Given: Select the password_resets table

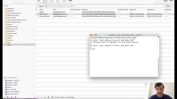Looking at the screenshot, I should (12, 26).
